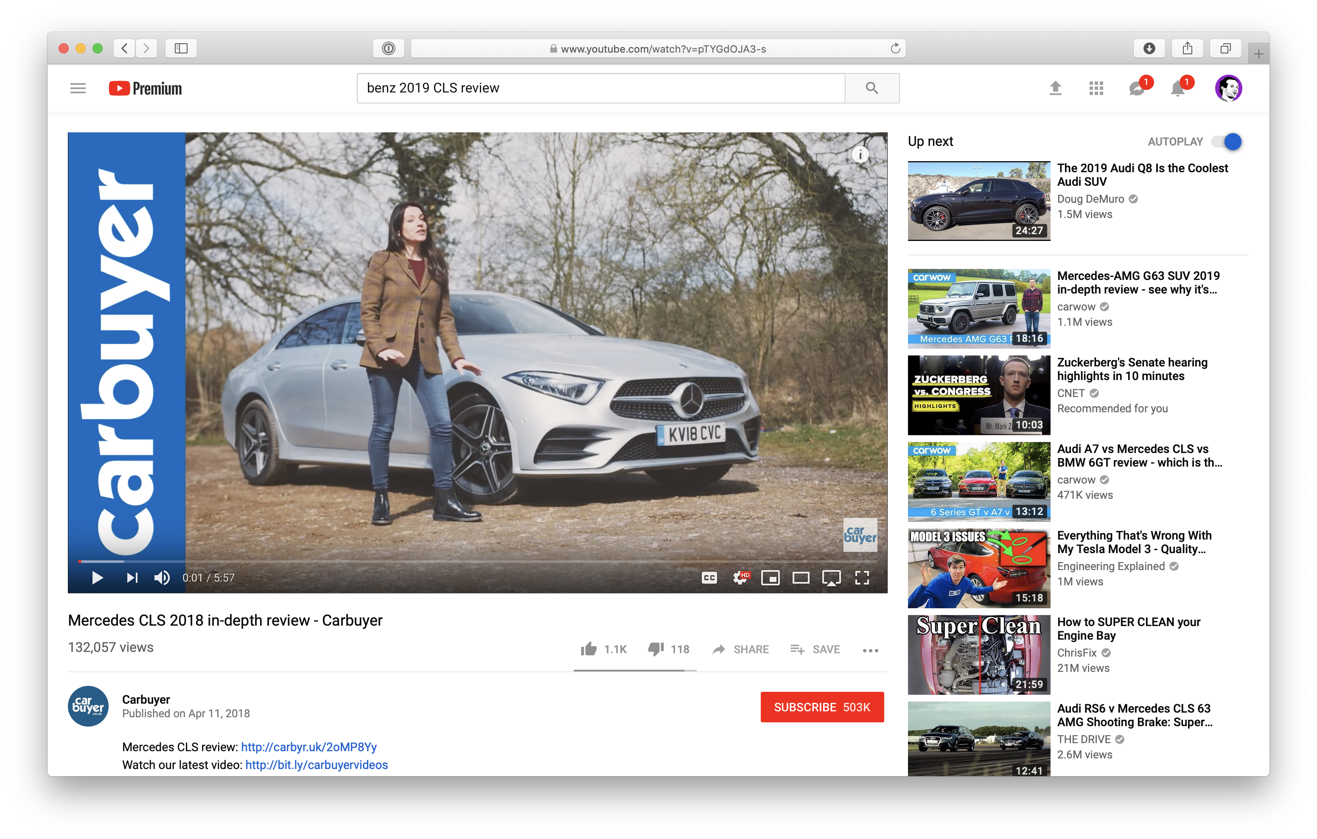Open the Carbuyer channel name link
1317x839 pixels.
pyautogui.click(x=146, y=699)
